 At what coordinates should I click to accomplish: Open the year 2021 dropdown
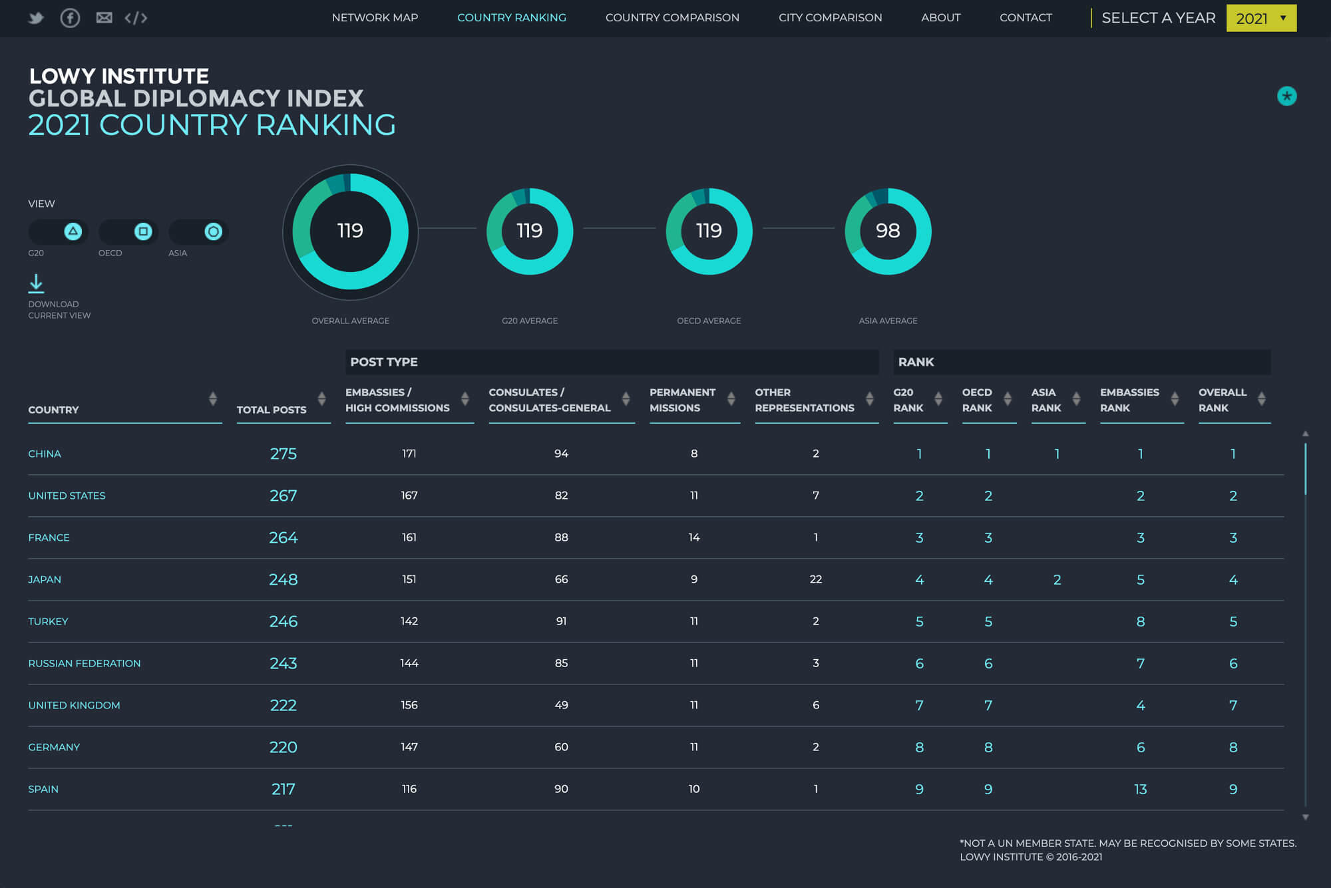[1261, 18]
